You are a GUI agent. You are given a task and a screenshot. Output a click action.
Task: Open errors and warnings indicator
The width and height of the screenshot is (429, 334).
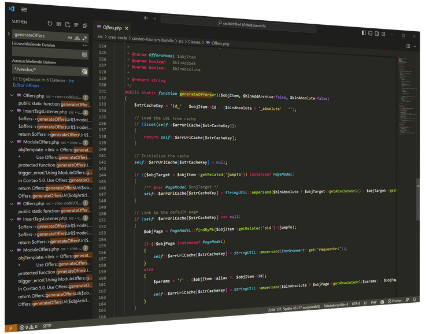coord(28,327)
